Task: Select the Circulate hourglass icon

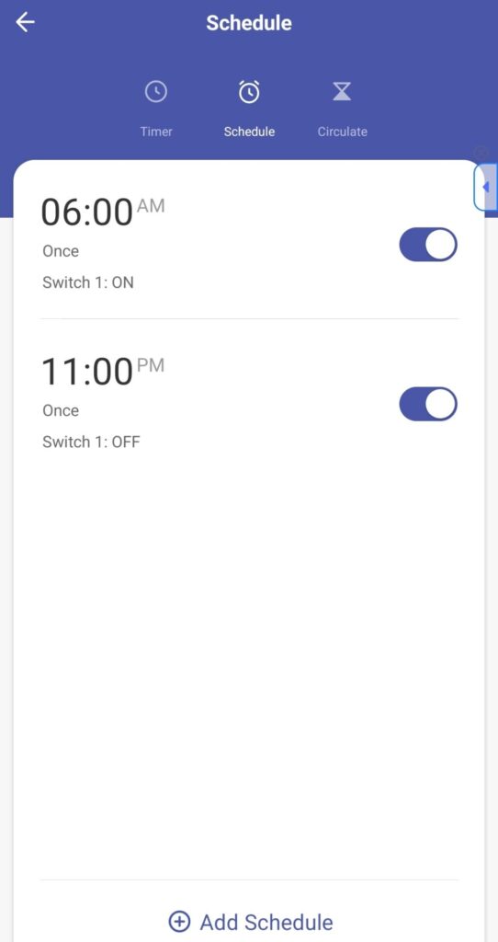Action: click(x=342, y=91)
